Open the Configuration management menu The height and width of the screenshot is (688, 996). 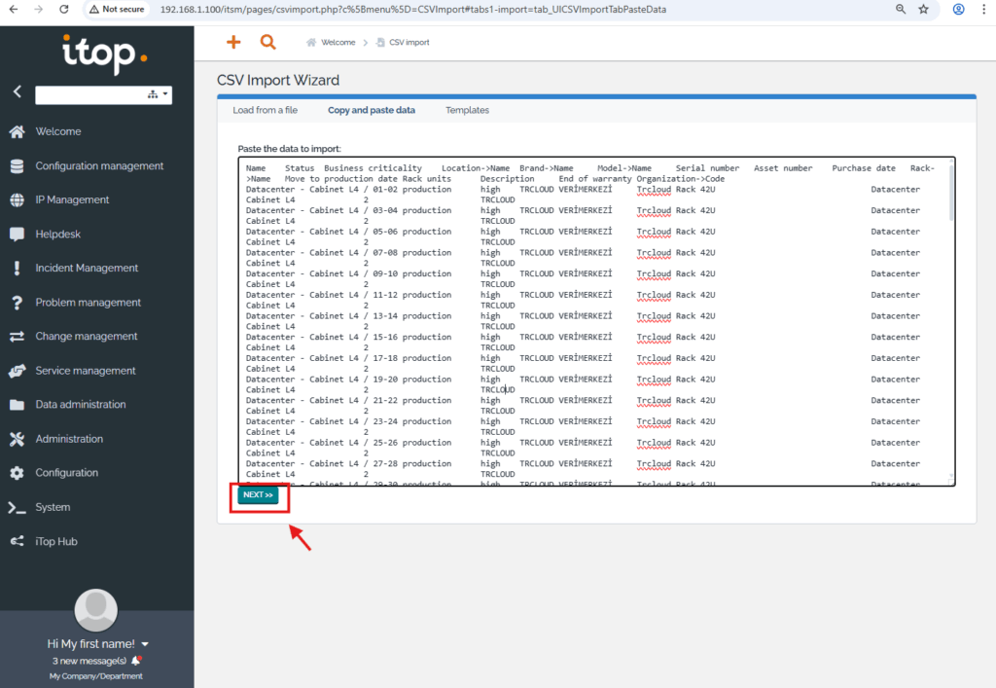pyautogui.click(x=99, y=166)
